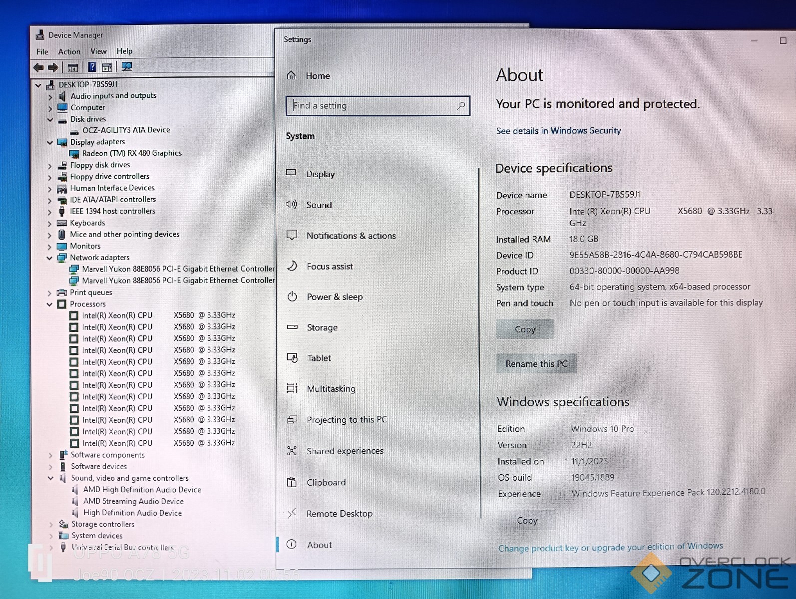Select Computer category in device tree
The width and height of the screenshot is (796, 599).
click(x=87, y=108)
